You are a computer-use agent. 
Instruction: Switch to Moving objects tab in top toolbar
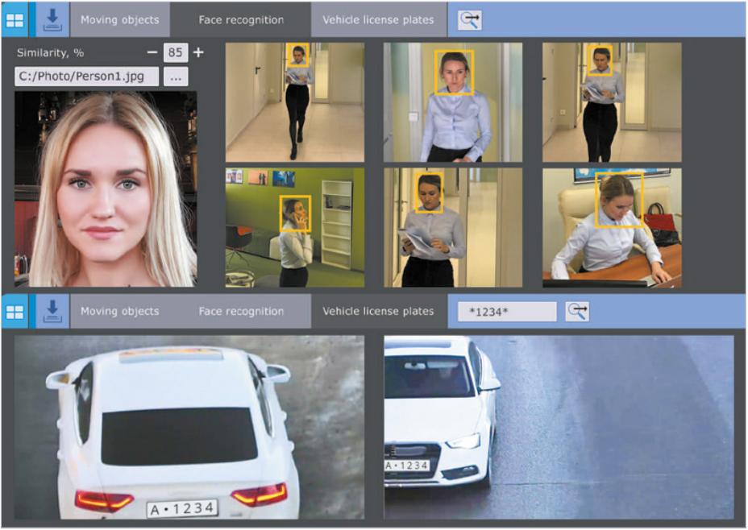click(119, 20)
